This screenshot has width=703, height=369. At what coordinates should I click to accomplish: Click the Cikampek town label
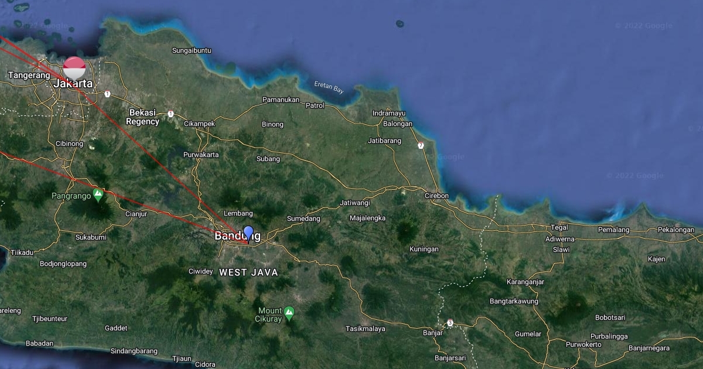pos(199,124)
